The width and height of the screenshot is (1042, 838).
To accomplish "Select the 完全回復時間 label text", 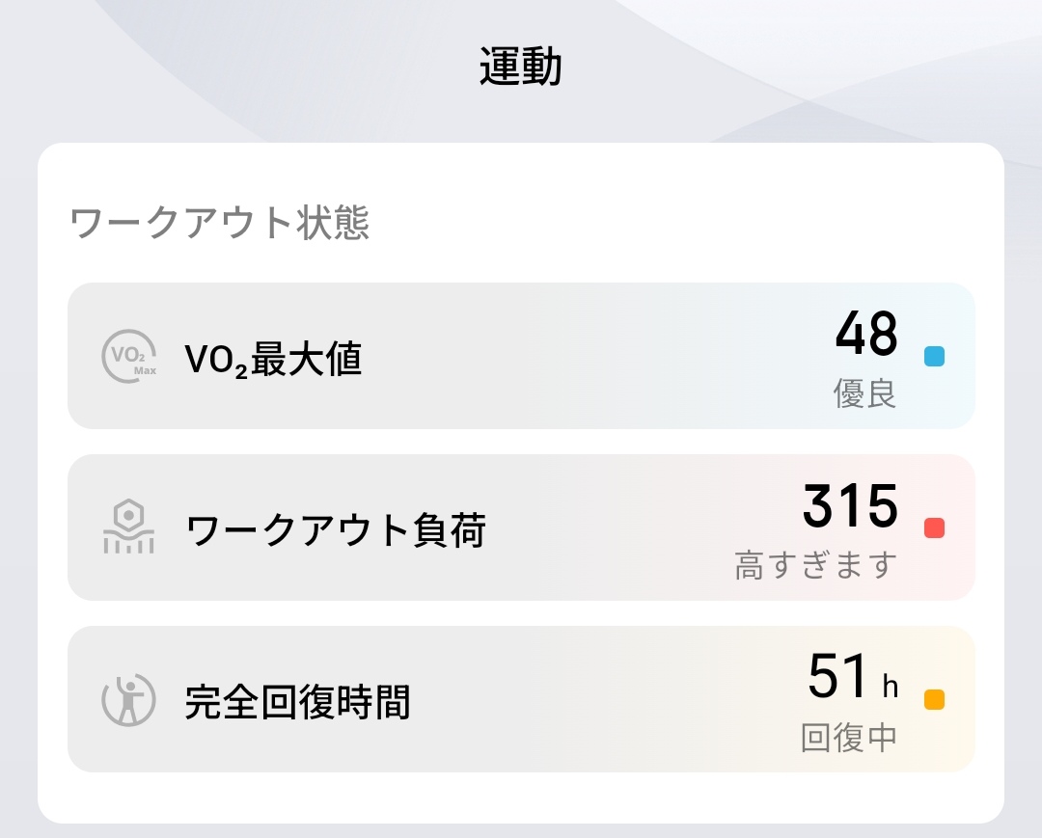I will click(297, 702).
